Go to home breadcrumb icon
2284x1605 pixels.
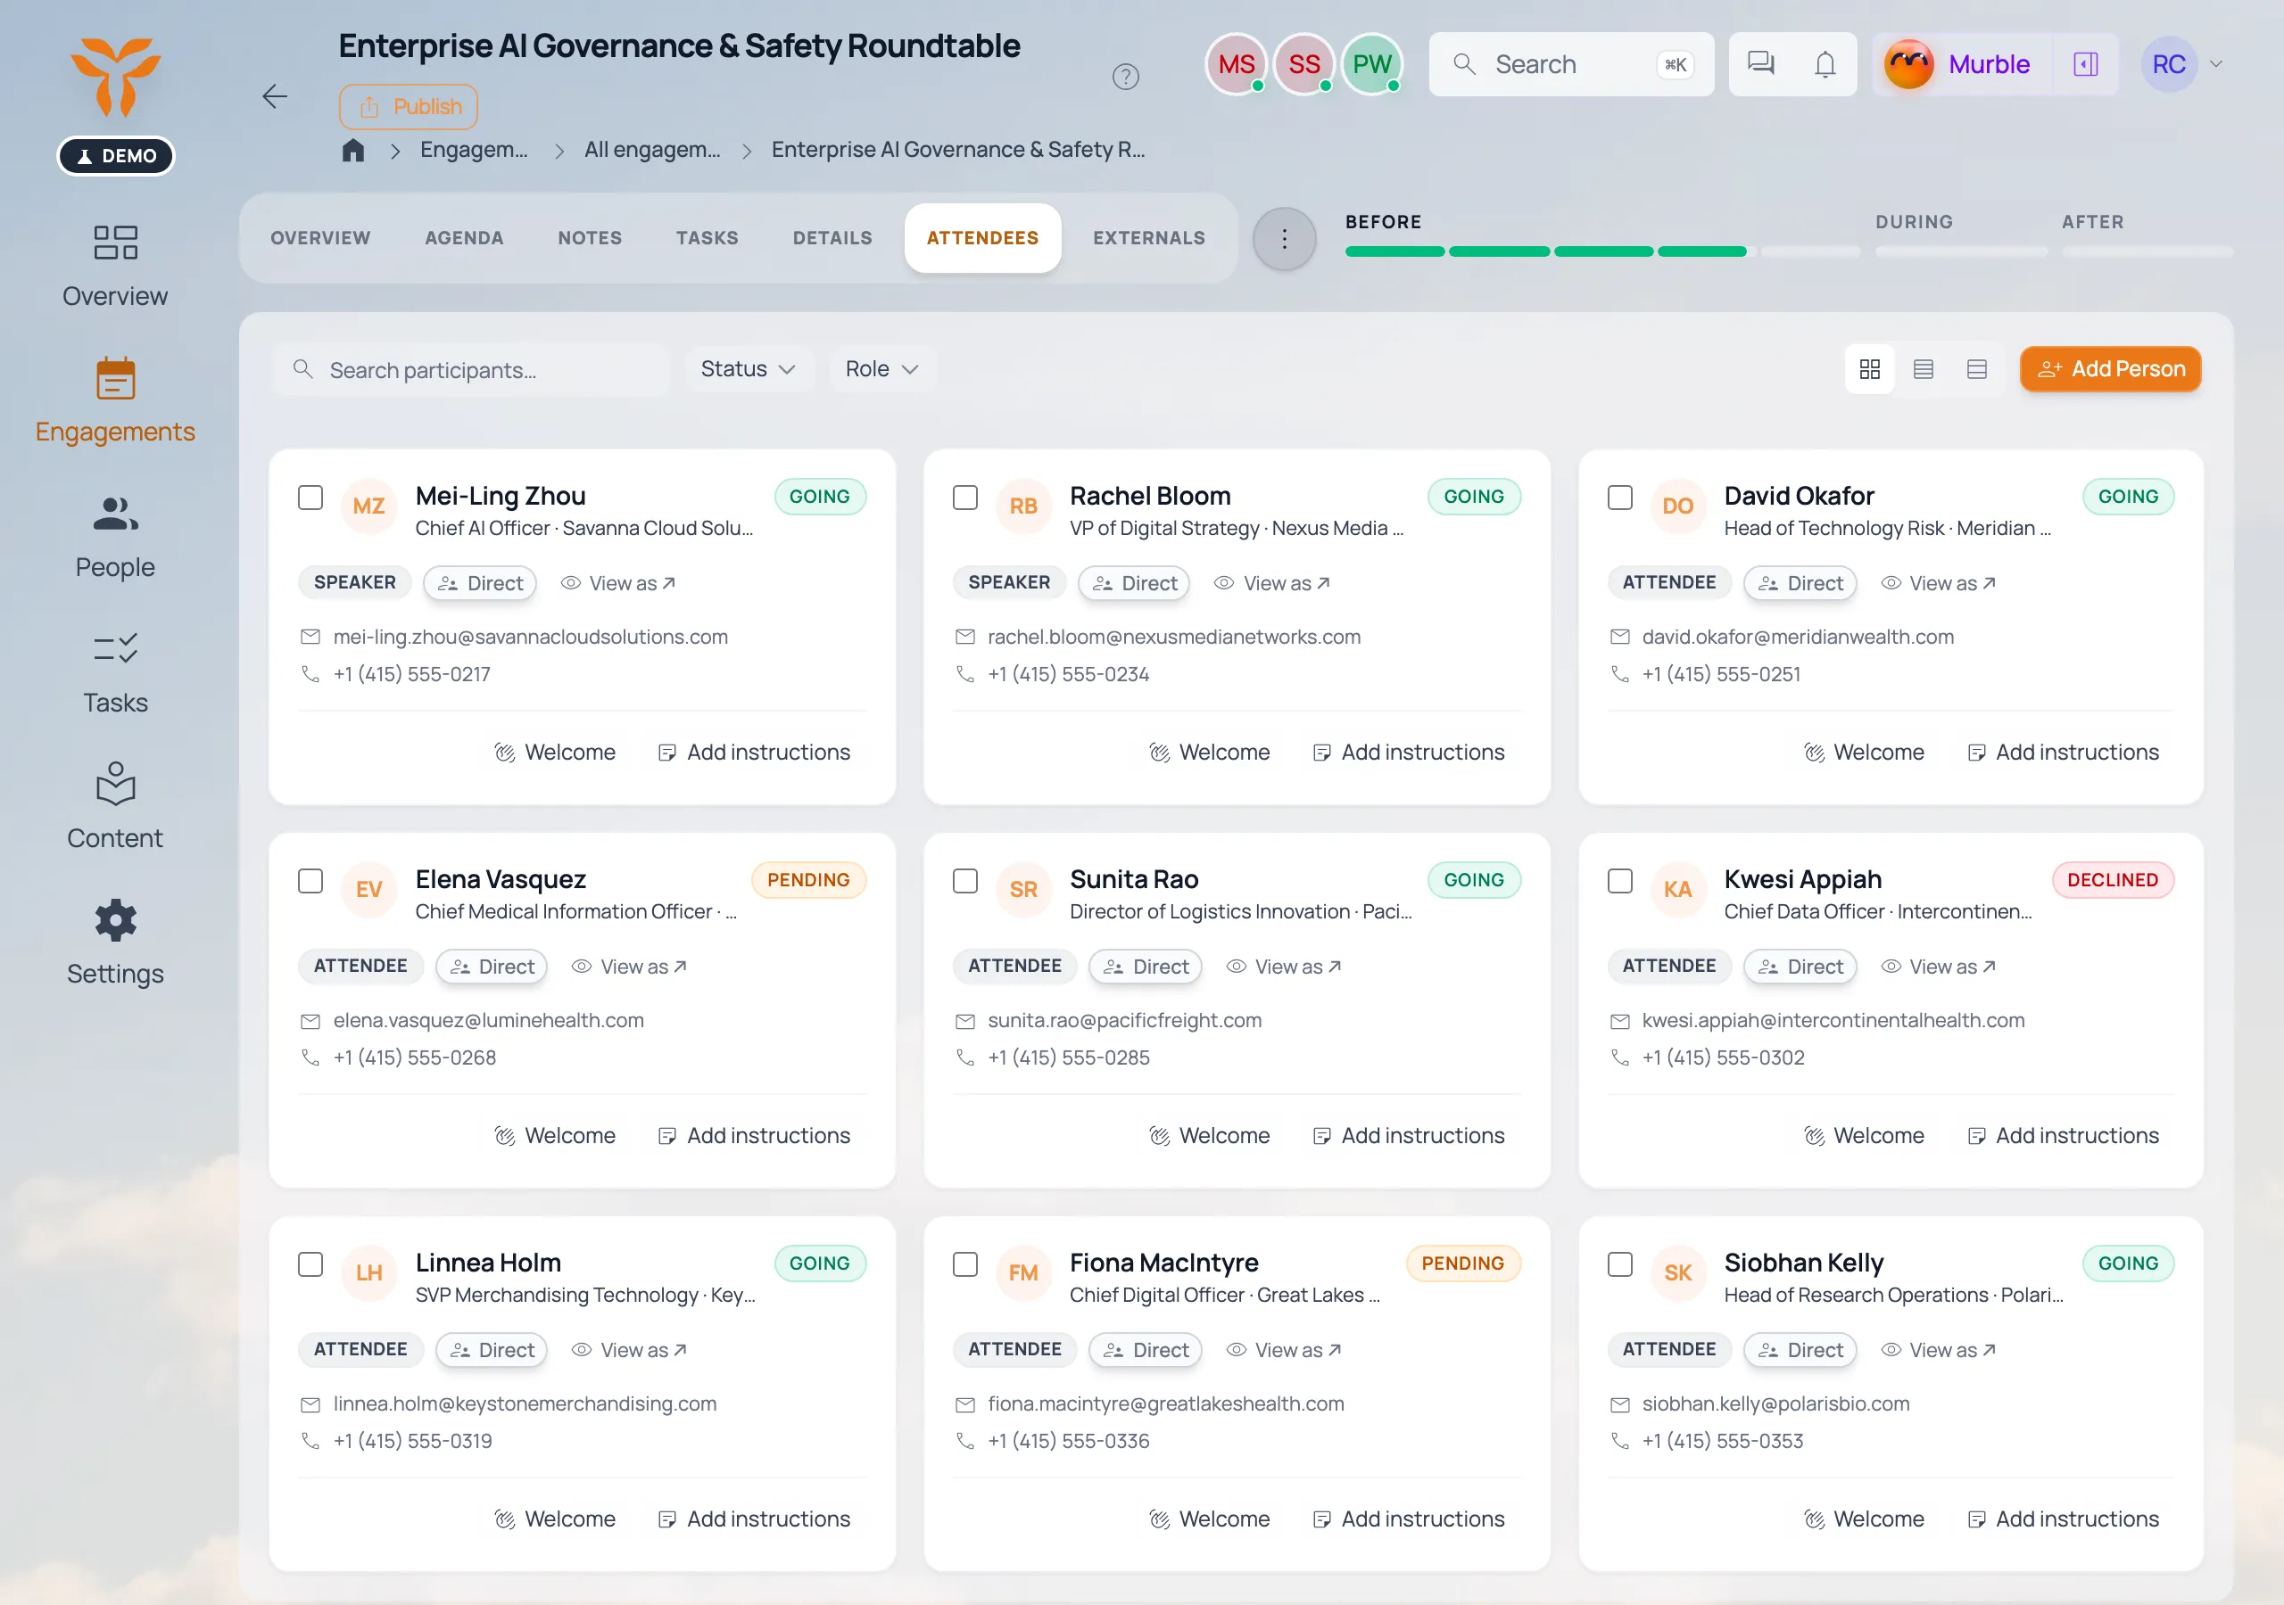tap(353, 150)
